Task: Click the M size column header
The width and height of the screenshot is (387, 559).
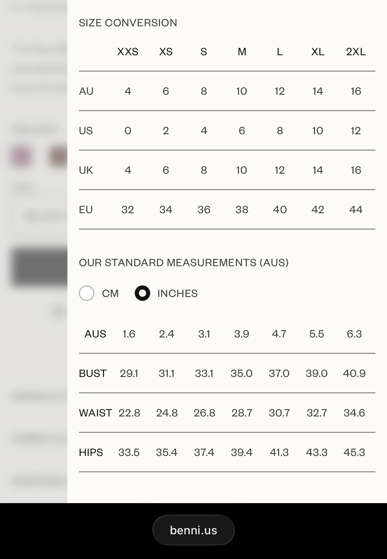Action: click(x=242, y=52)
